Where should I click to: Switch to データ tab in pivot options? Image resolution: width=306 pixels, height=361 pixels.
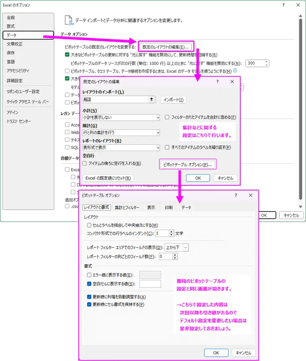pos(186,207)
